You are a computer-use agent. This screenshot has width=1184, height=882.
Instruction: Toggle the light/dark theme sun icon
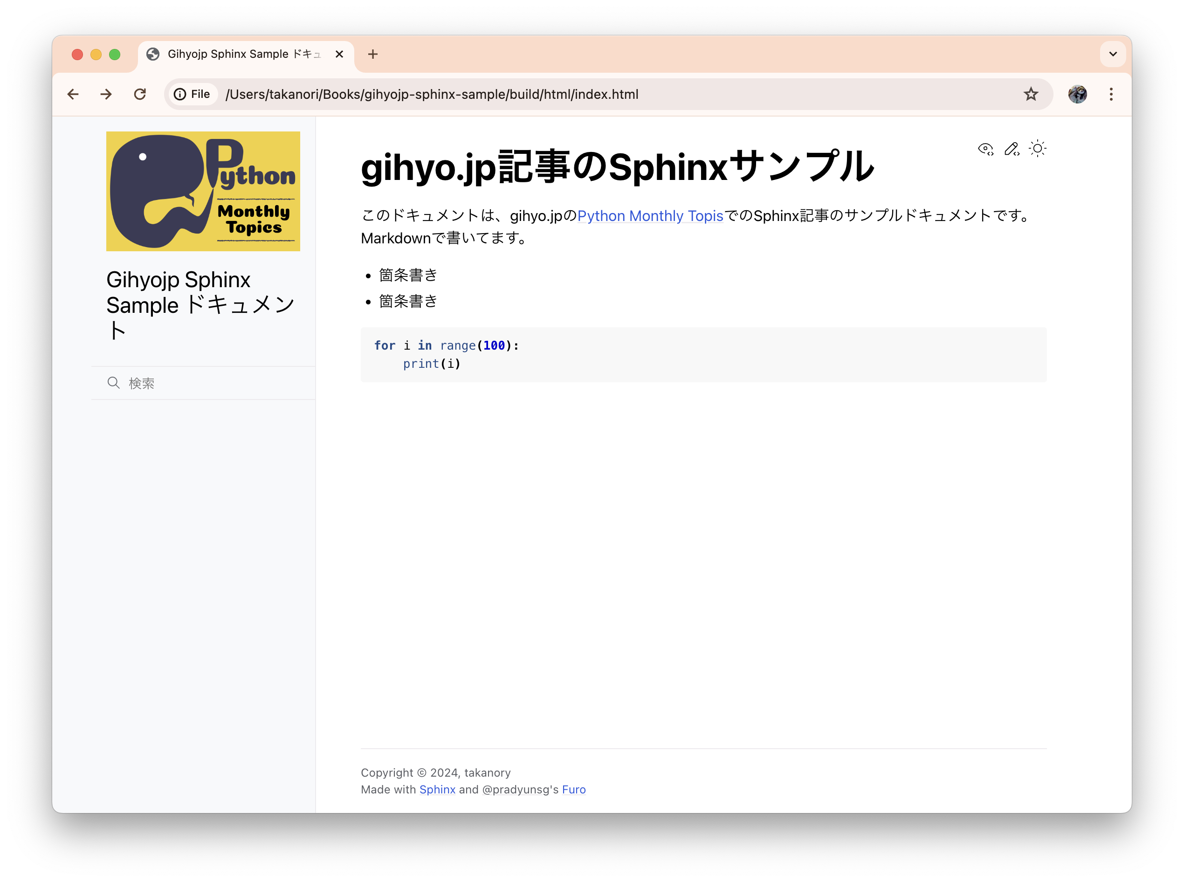(x=1037, y=149)
